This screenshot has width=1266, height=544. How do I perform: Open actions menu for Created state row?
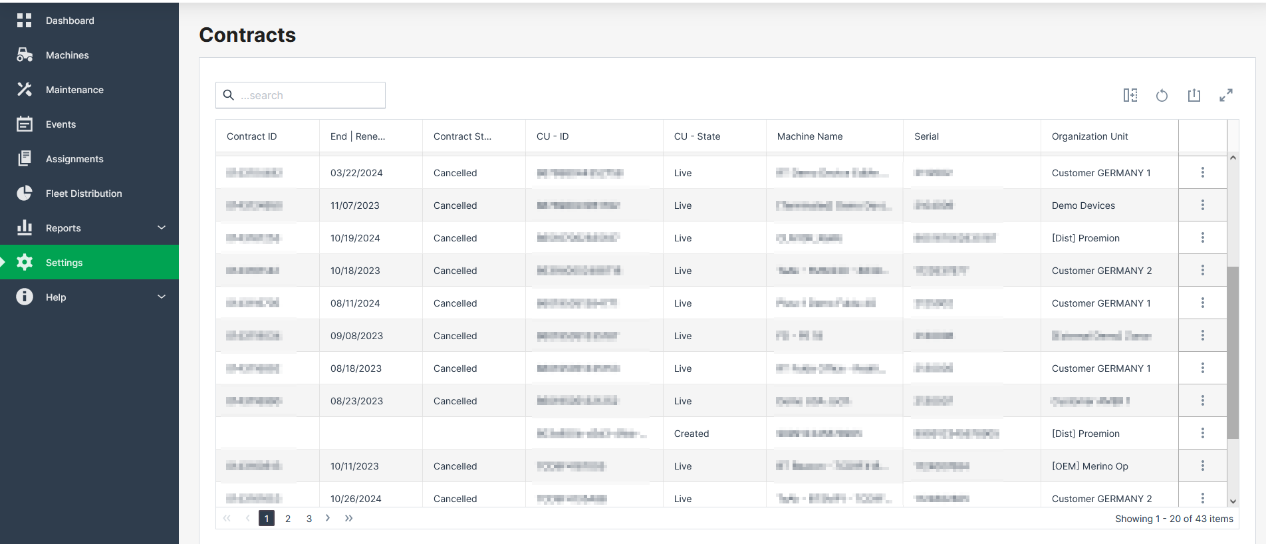tap(1202, 433)
